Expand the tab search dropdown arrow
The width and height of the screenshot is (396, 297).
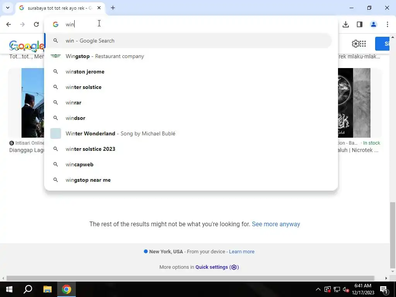(8, 8)
